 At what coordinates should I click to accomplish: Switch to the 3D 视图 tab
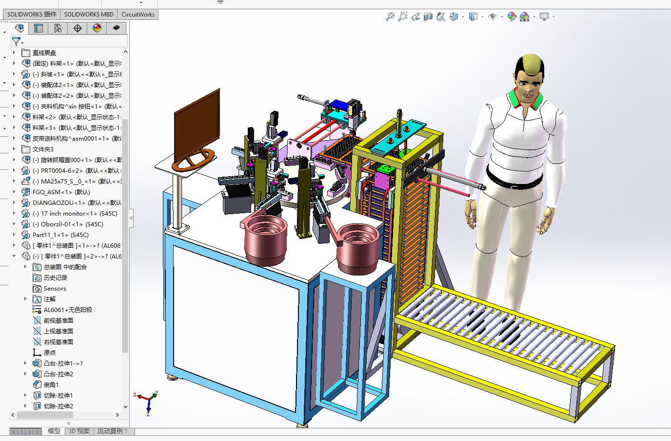[x=79, y=431]
